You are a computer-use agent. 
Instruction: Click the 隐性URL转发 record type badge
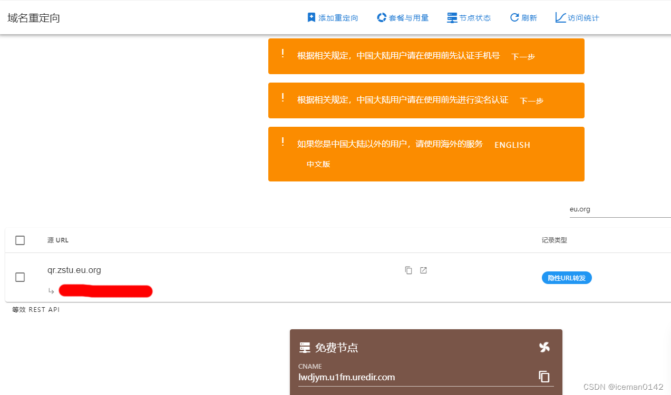(x=566, y=278)
